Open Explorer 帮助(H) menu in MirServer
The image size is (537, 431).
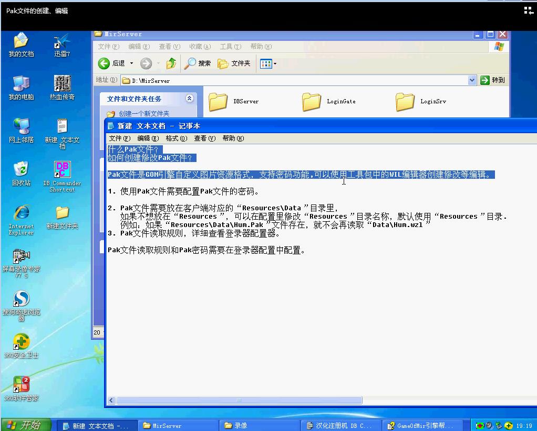(x=261, y=47)
